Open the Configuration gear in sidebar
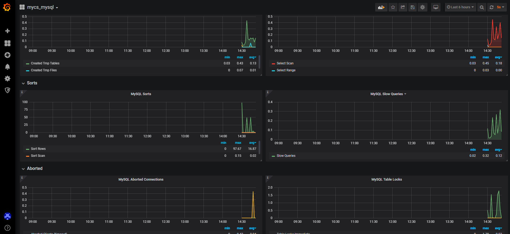Screen dimensions: 510x234 point(7,79)
